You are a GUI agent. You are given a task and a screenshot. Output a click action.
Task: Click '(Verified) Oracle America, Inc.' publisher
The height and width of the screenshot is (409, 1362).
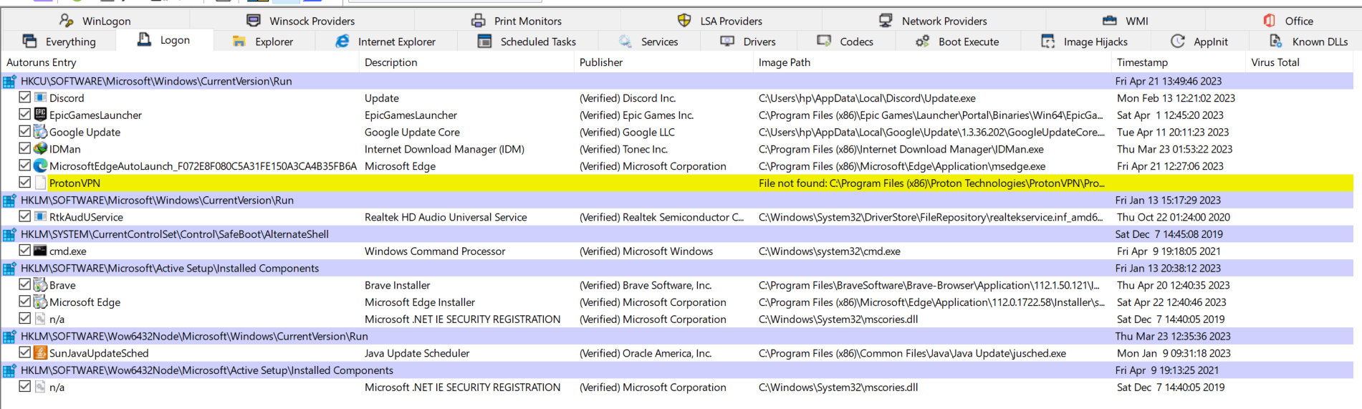coord(646,353)
